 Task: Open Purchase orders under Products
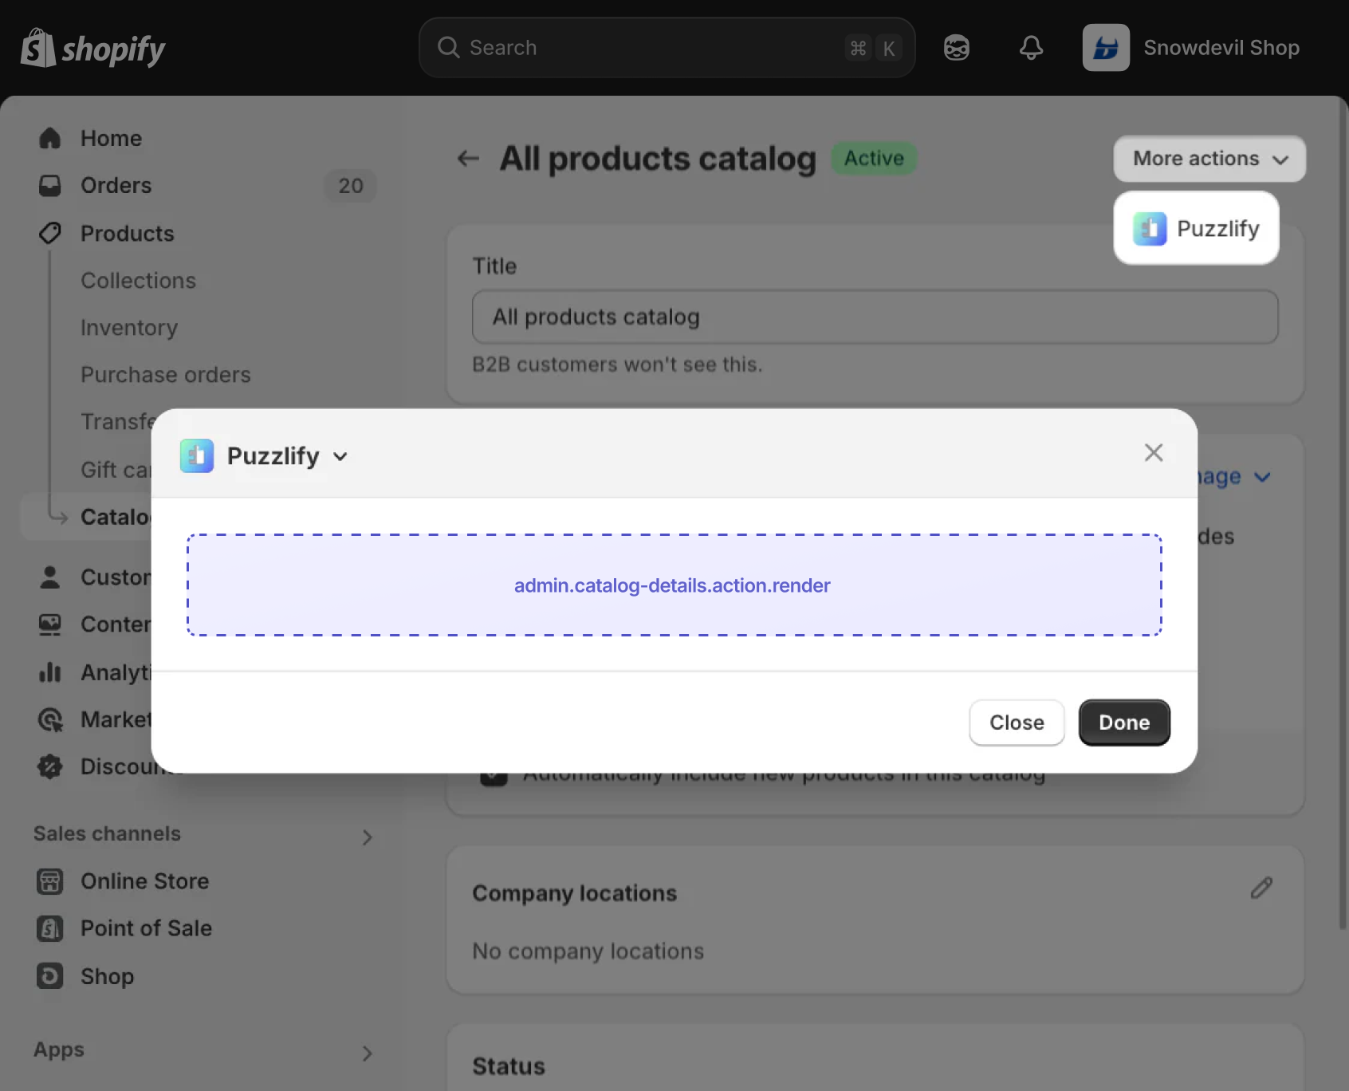[166, 375]
